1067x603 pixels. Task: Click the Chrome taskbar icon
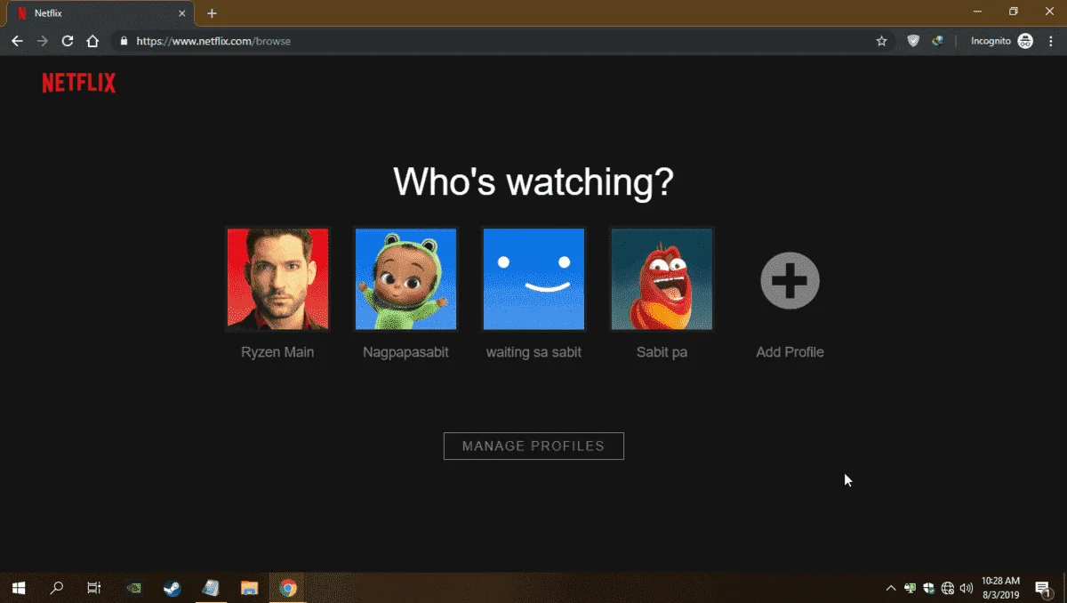287,588
